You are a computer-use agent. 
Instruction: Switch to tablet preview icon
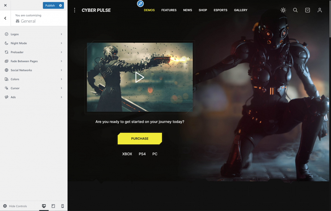coord(53,206)
